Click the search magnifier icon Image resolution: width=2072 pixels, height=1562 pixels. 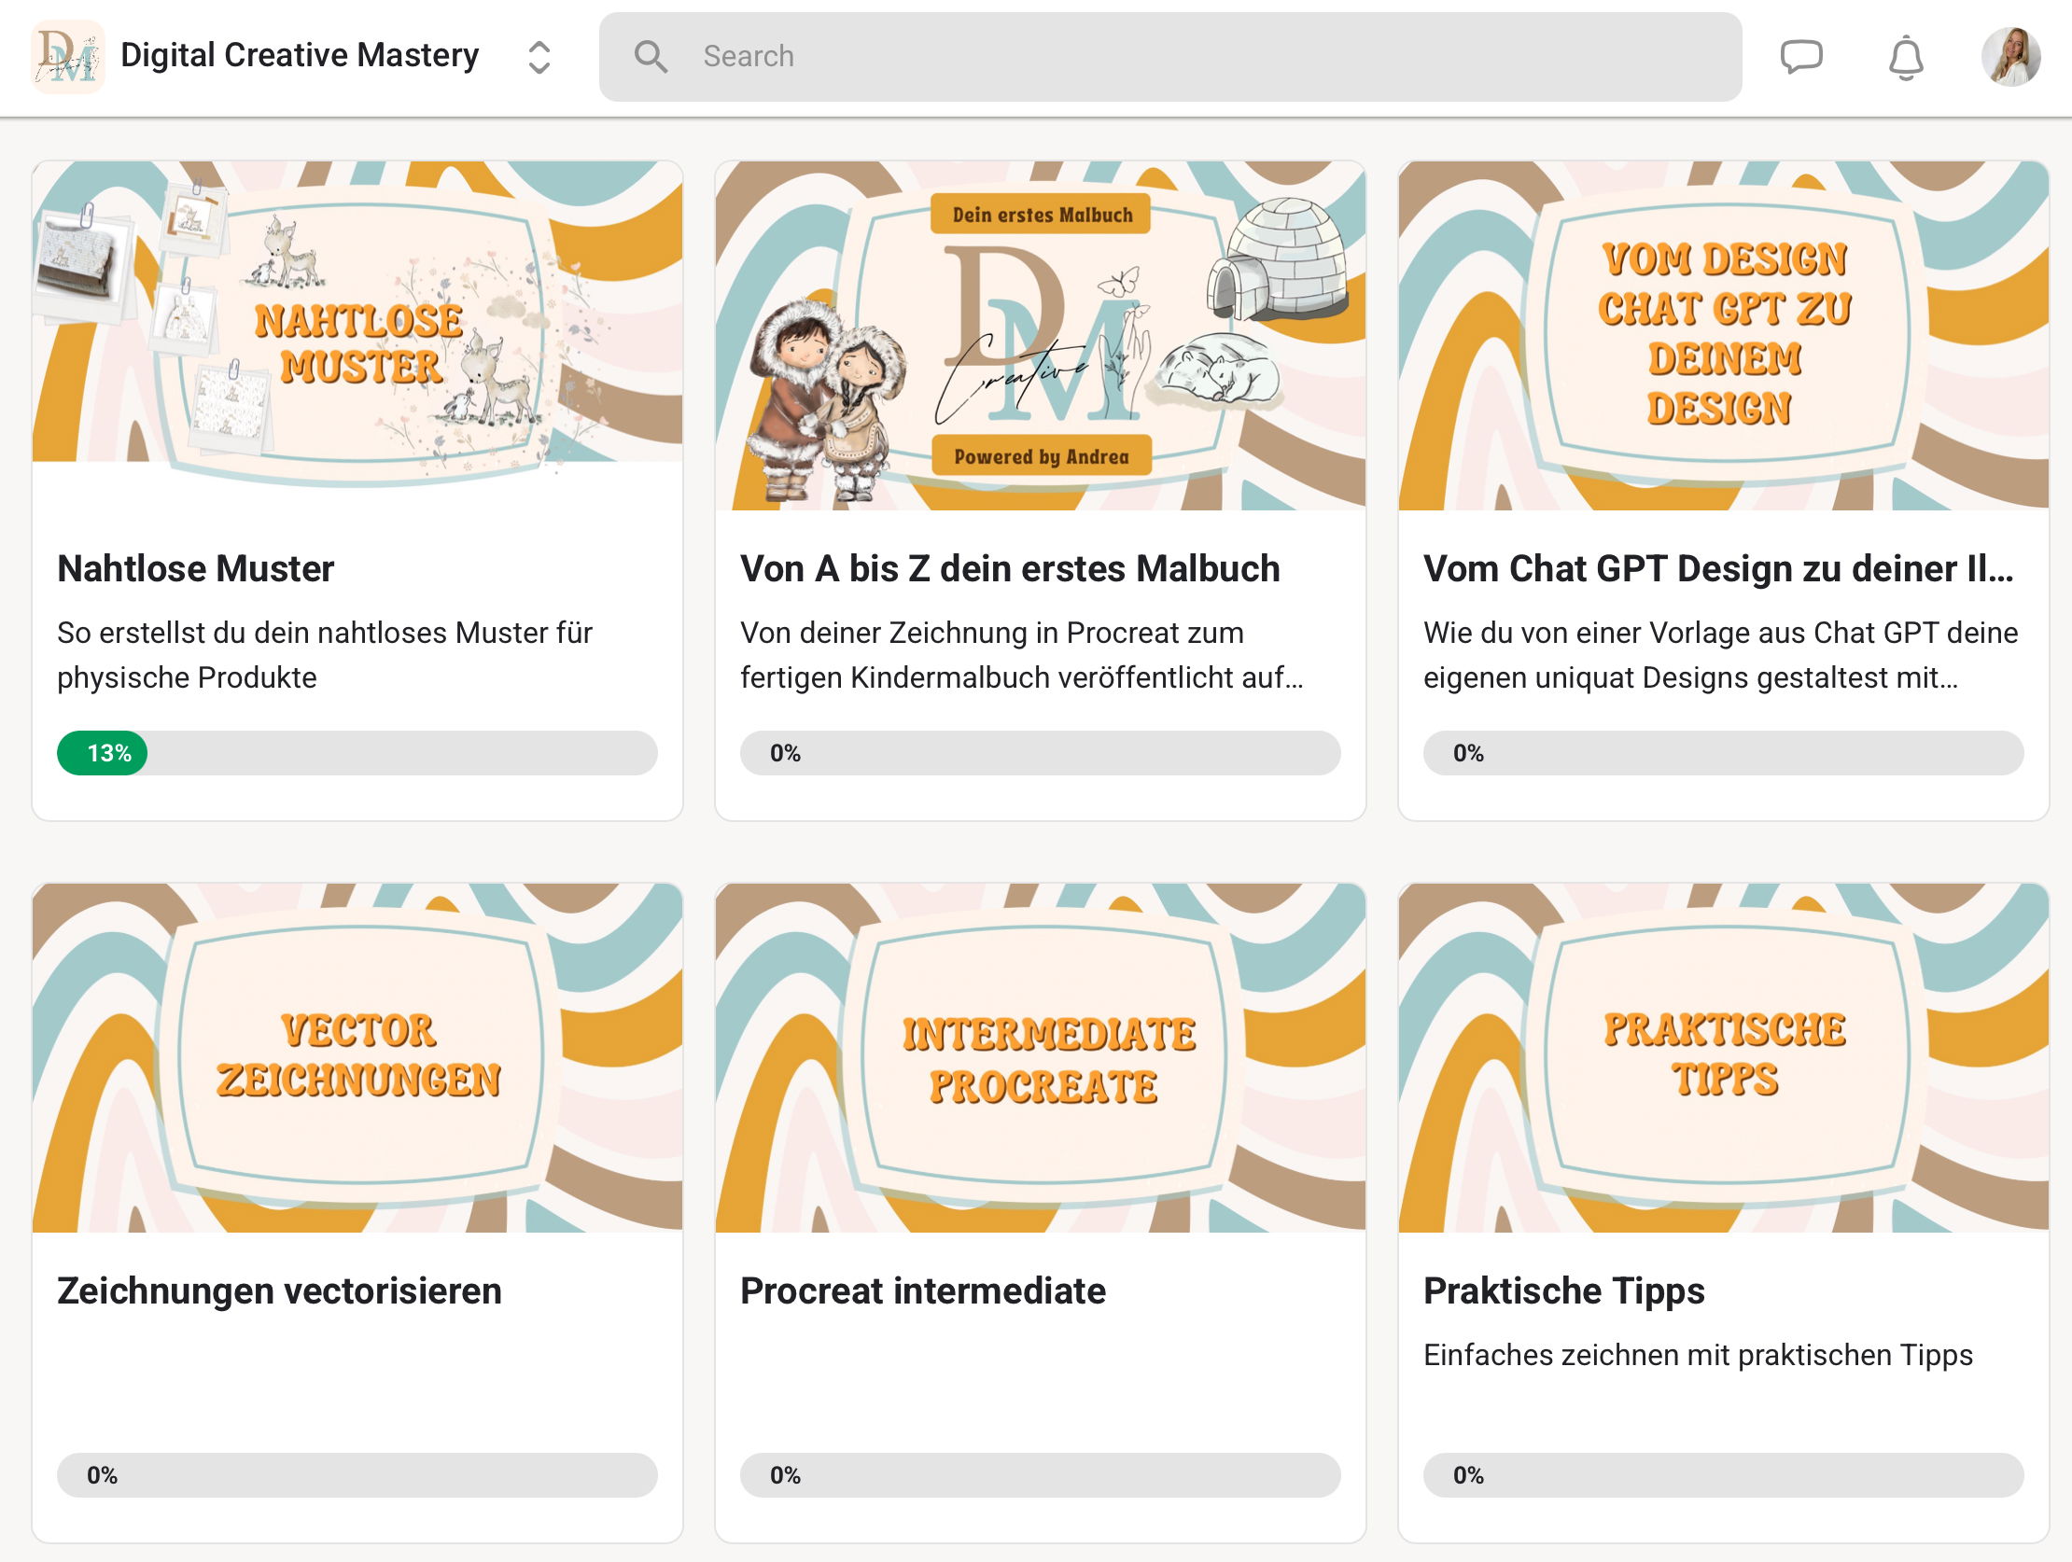click(651, 56)
